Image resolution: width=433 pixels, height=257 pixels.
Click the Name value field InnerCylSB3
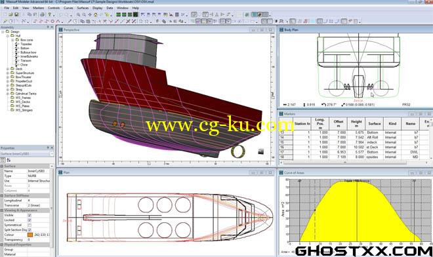[x=39, y=171]
